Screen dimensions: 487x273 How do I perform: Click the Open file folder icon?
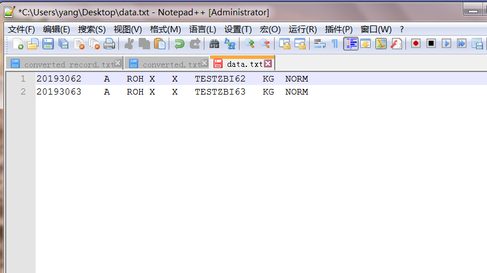click(33, 44)
